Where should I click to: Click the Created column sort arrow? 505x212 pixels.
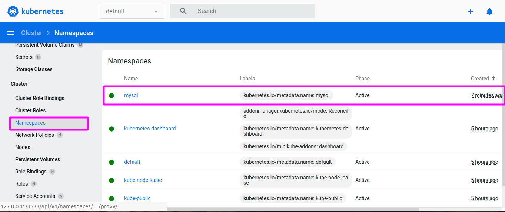pyautogui.click(x=493, y=79)
